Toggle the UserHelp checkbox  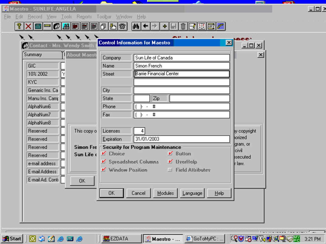point(170,162)
